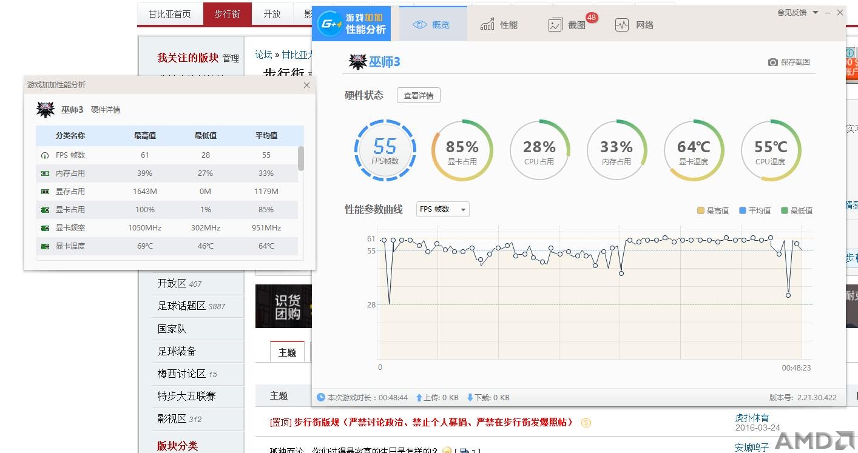The image size is (858, 453).
Task: Click the 28% CPU占用 gauge
Action: [539, 150]
